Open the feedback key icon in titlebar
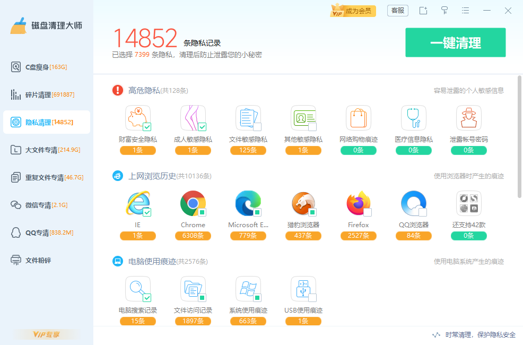The height and width of the screenshot is (345, 523). [x=444, y=11]
